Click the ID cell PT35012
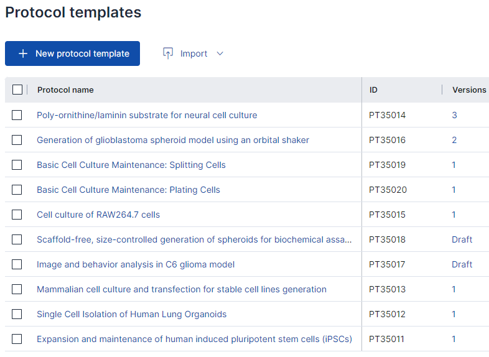This screenshot has width=489, height=357. click(x=388, y=314)
